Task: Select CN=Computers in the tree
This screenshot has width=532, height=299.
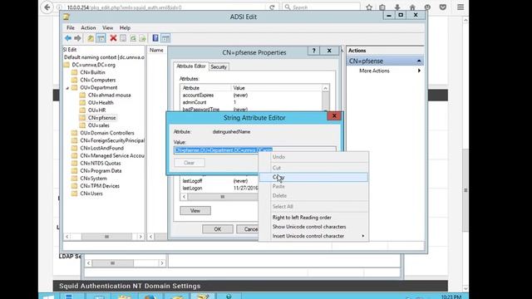Action: 98,80
